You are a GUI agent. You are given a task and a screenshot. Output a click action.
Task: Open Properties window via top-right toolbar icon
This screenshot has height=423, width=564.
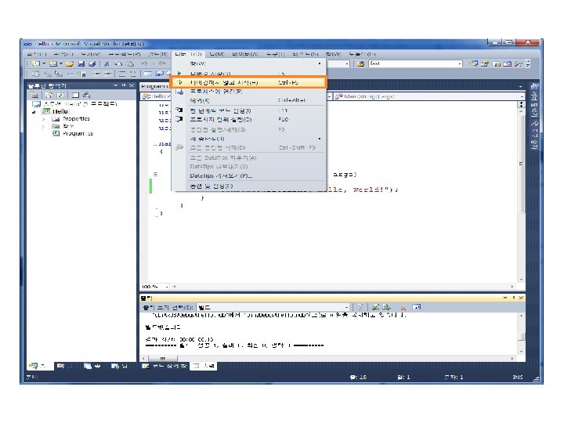pos(485,63)
